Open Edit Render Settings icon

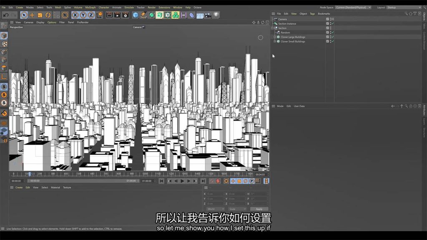point(125,15)
